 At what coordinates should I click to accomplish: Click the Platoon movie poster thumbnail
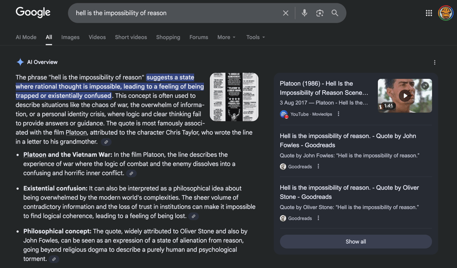(x=234, y=97)
